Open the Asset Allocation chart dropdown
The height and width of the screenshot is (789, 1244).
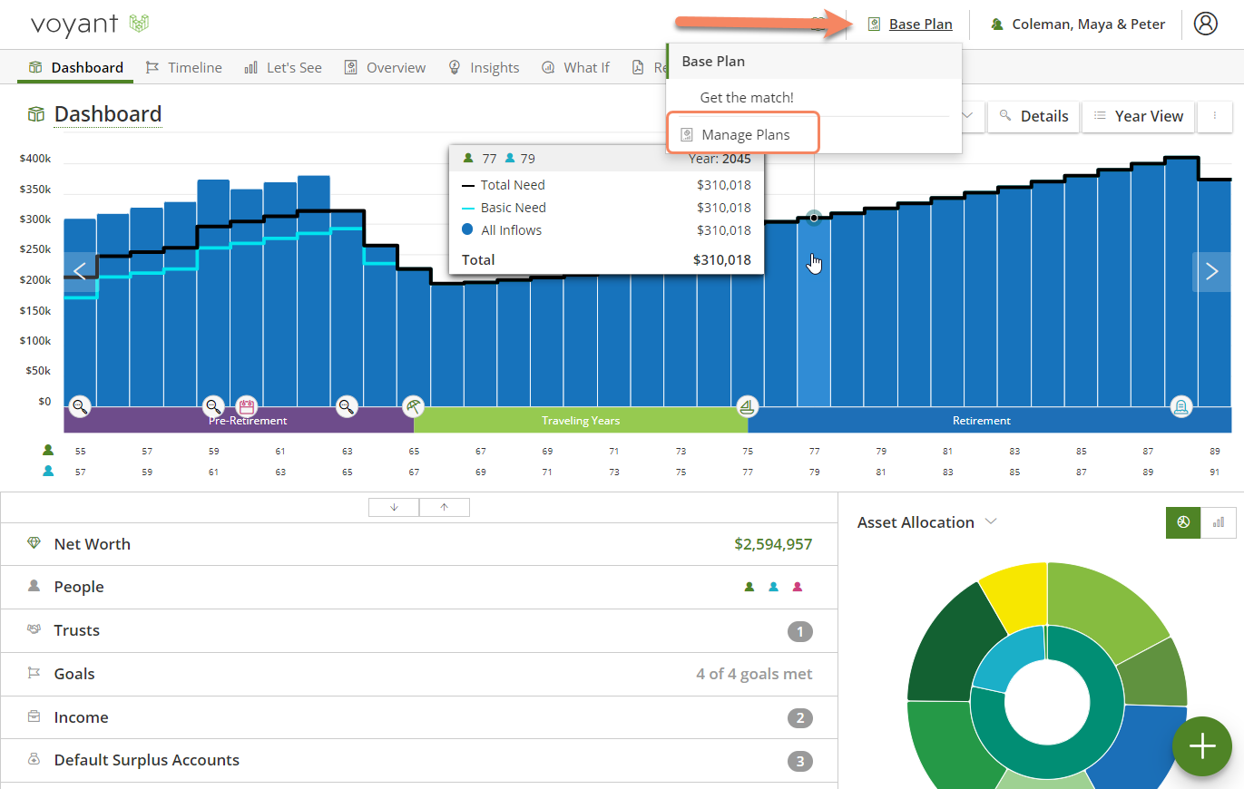click(x=927, y=522)
